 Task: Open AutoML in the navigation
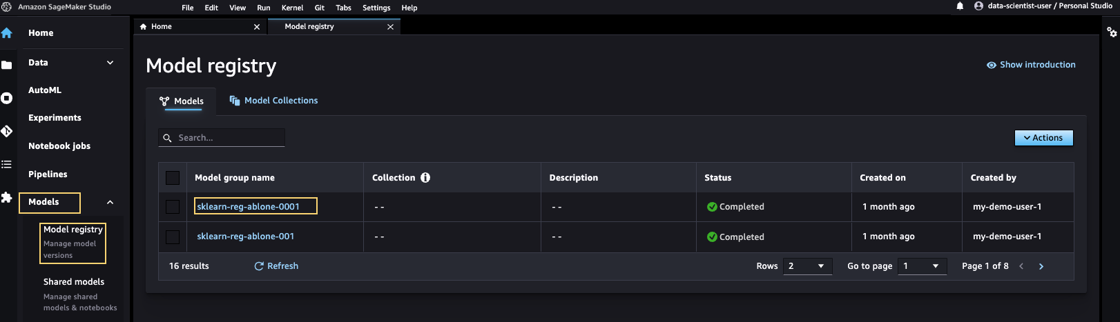pyautogui.click(x=45, y=90)
